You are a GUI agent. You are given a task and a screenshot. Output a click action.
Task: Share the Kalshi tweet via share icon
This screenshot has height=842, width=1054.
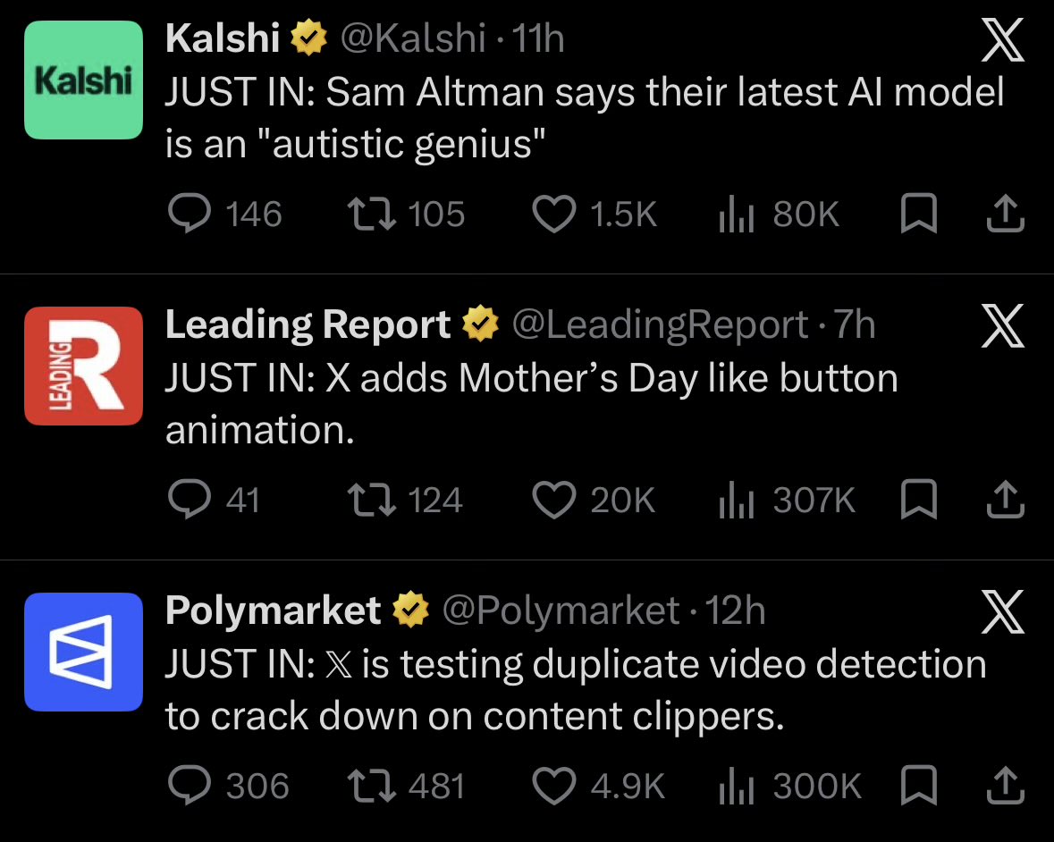(1005, 213)
